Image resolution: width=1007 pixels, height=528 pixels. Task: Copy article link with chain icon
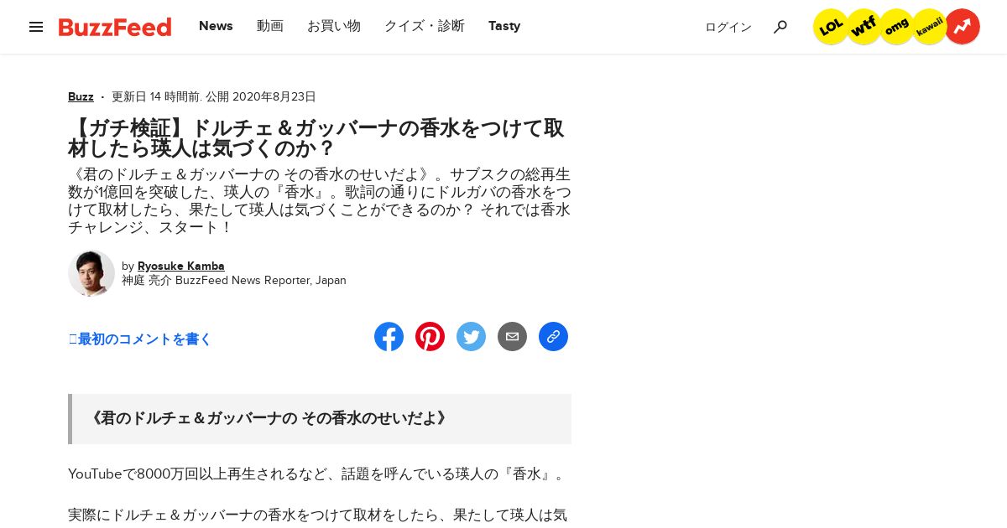(553, 337)
